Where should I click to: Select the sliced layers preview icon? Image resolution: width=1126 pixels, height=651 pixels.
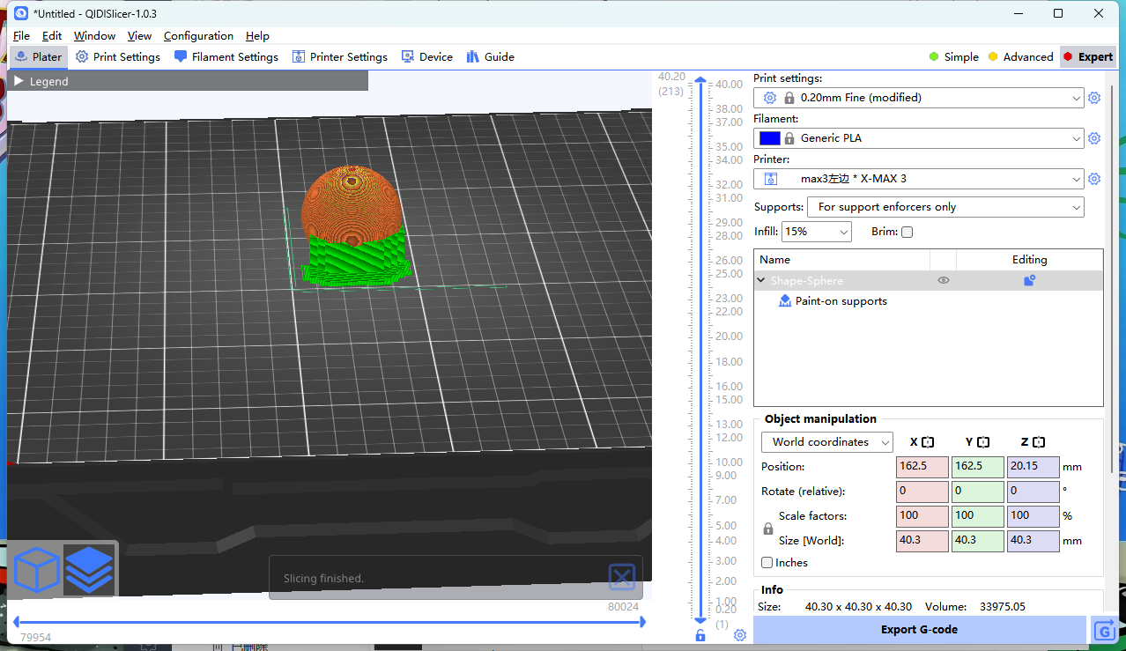(x=89, y=570)
